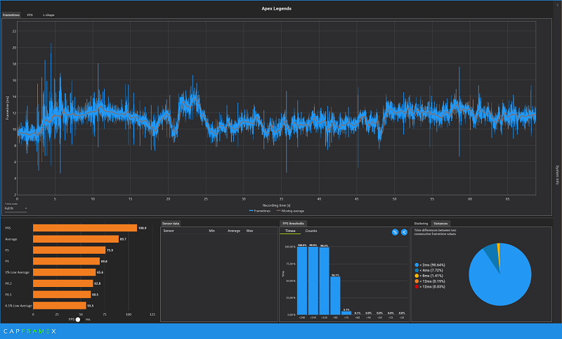This screenshot has width=562, height=339.
Task: Toggle the FPS / ms switch
Action: click(x=77, y=319)
